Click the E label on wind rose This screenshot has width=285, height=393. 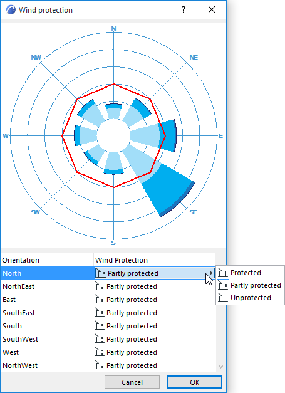click(x=220, y=136)
